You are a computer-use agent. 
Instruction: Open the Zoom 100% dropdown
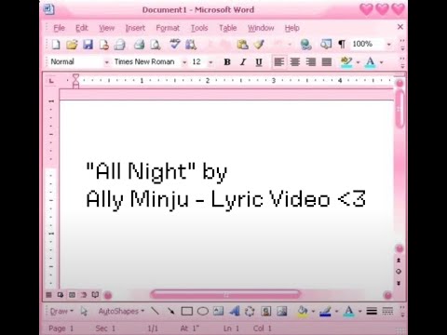tap(389, 45)
